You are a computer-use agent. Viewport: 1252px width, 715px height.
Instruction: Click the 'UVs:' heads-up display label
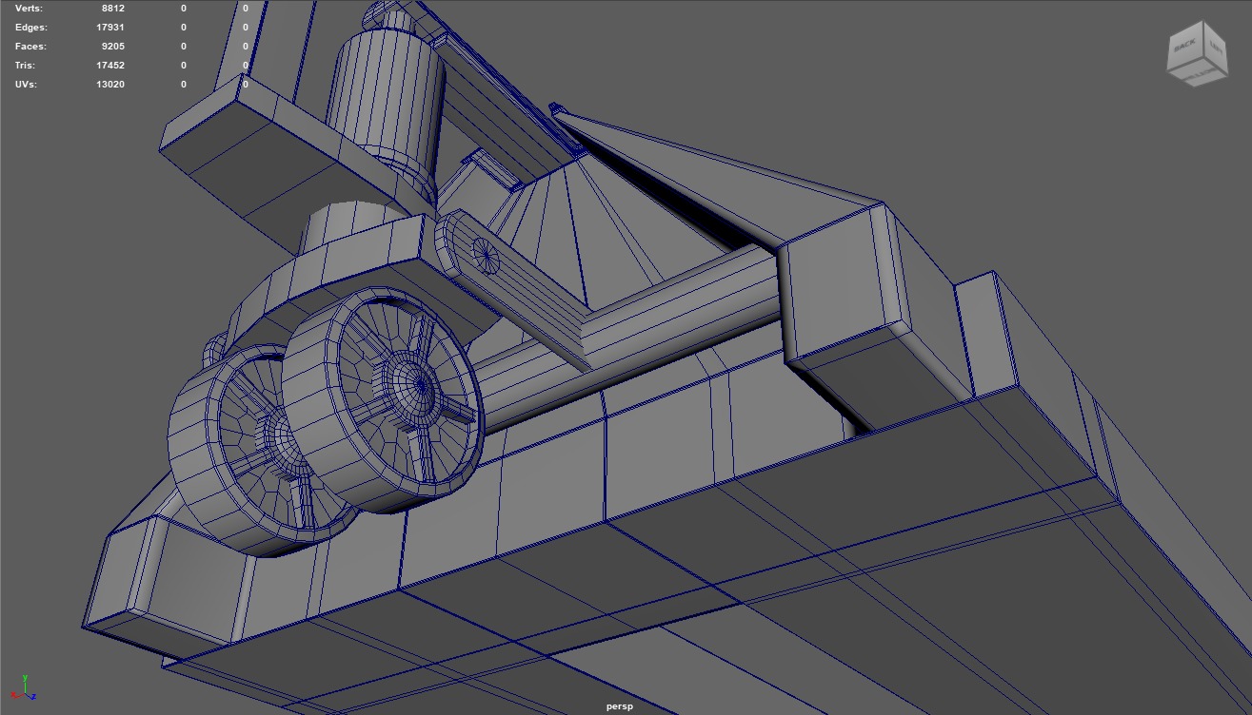coord(27,85)
